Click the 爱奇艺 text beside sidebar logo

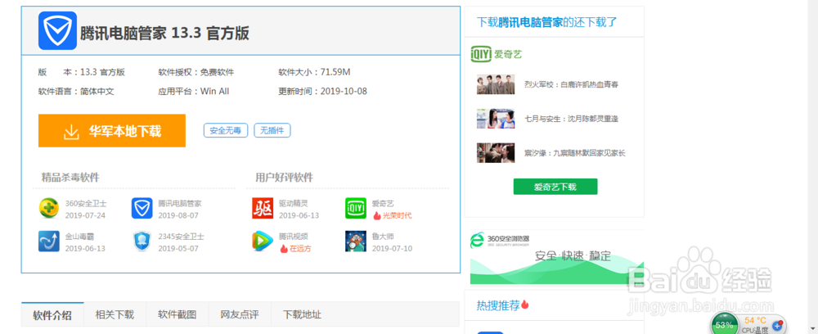tap(508, 54)
